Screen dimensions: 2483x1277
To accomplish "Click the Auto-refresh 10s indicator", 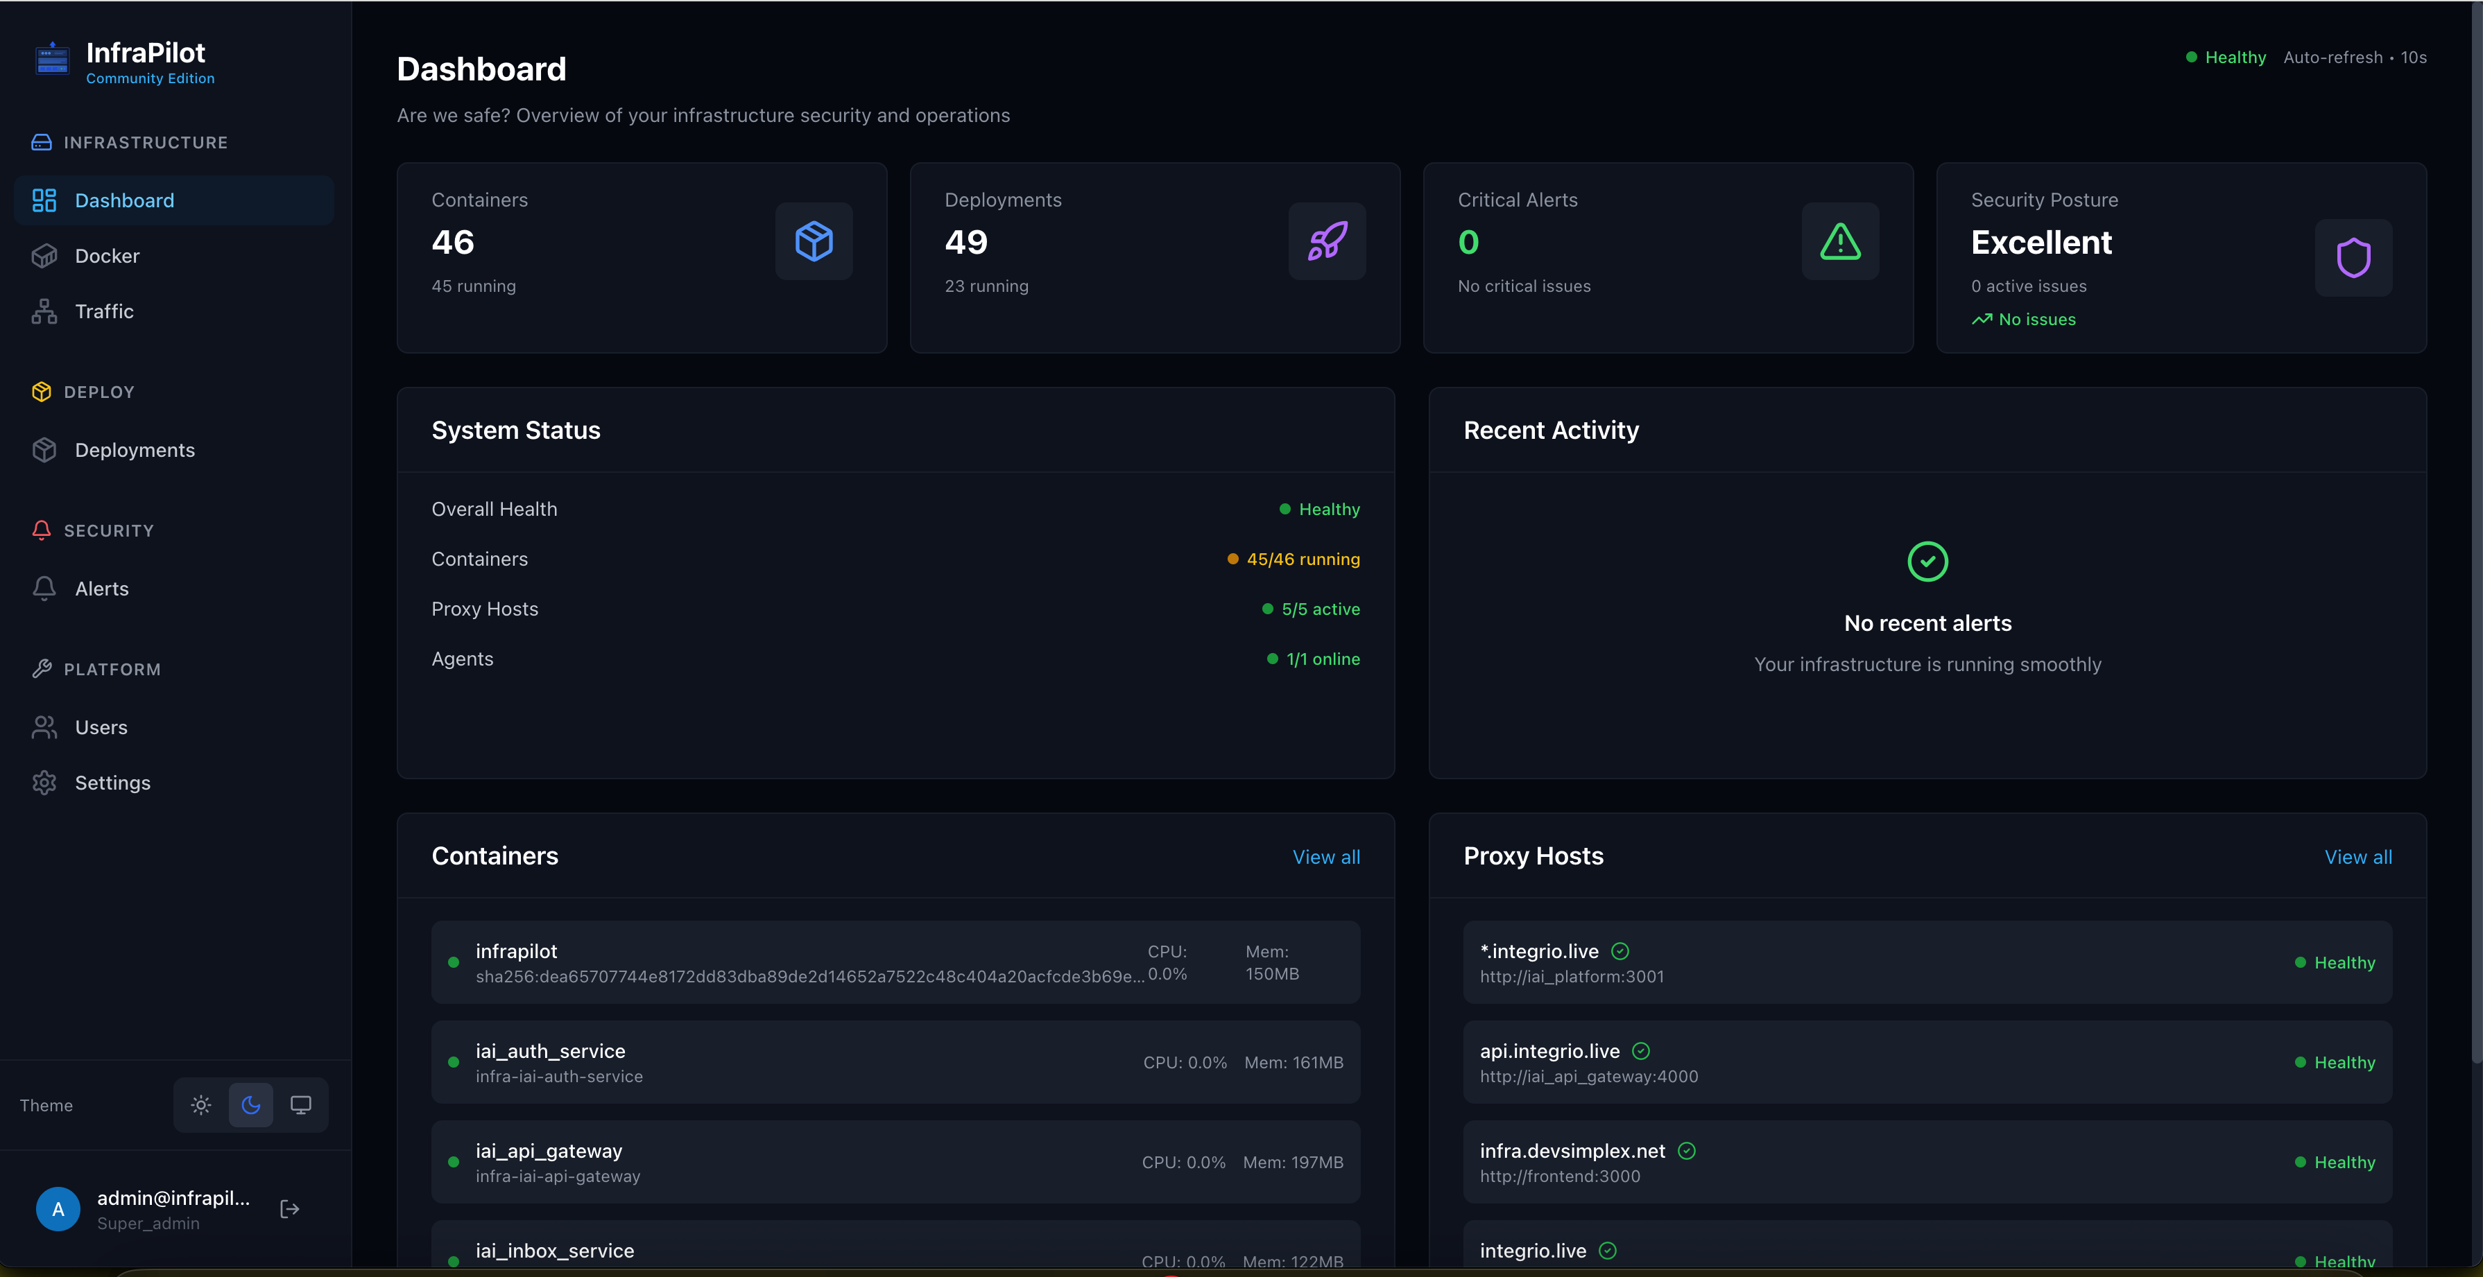I will (2355, 58).
